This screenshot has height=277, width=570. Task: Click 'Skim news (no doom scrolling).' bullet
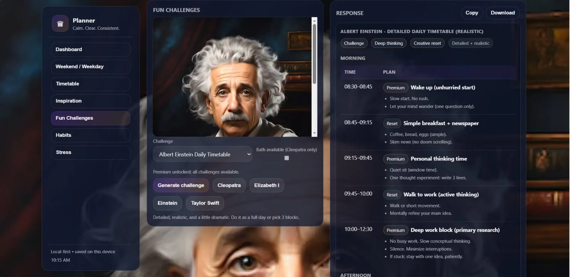click(x=421, y=142)
